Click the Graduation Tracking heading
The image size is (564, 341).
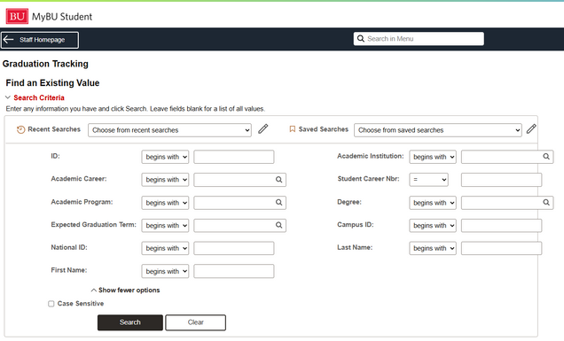(45, 64)
